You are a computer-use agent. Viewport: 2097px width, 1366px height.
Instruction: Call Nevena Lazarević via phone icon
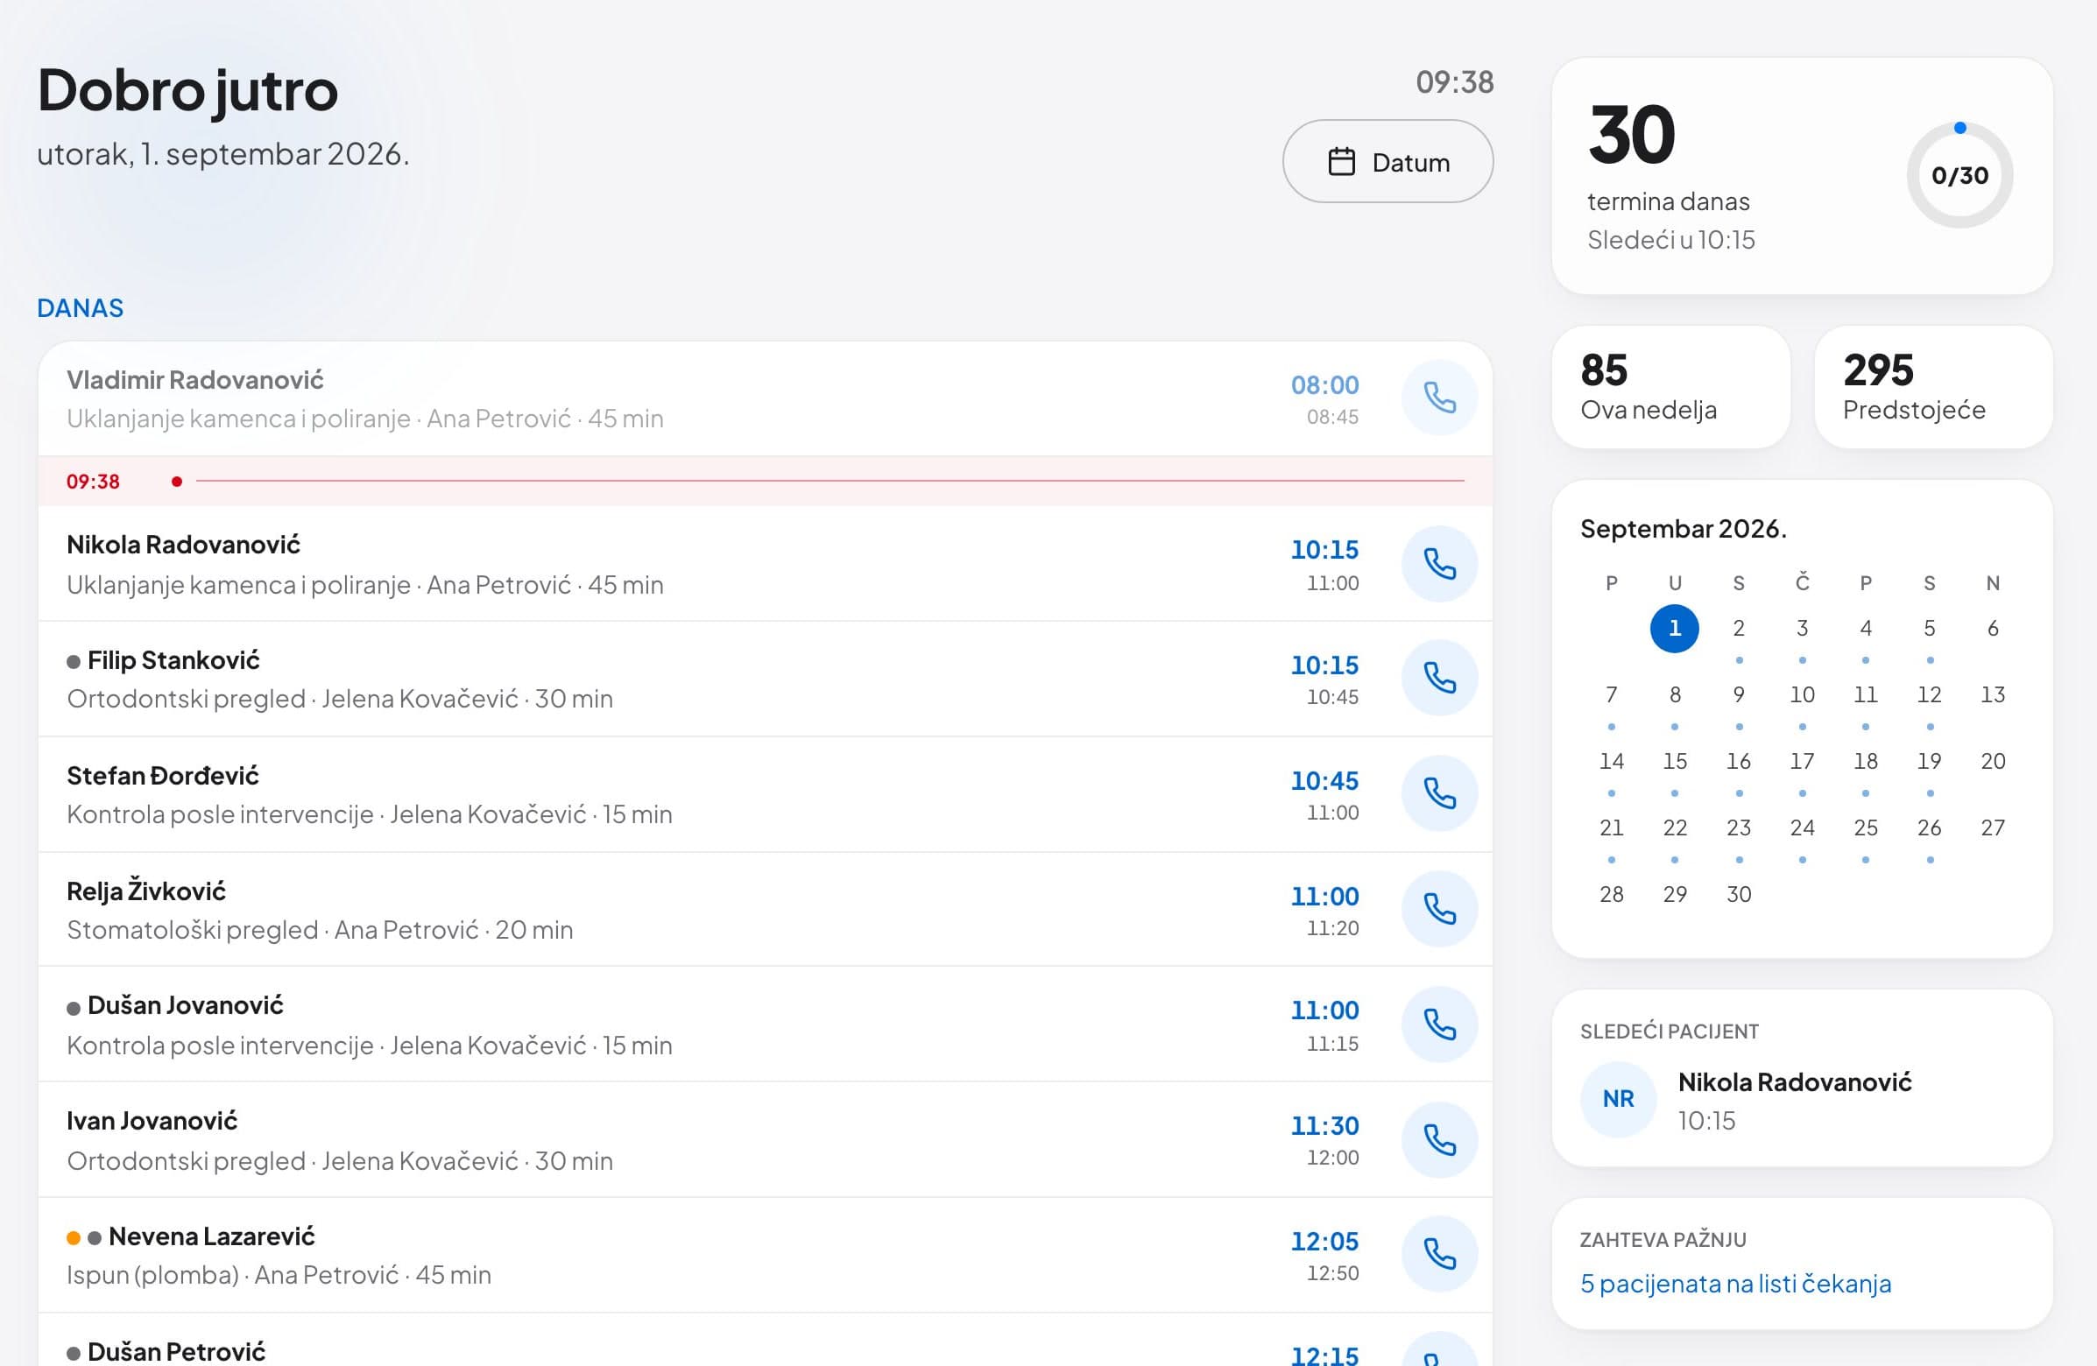coord(1439,1254)
